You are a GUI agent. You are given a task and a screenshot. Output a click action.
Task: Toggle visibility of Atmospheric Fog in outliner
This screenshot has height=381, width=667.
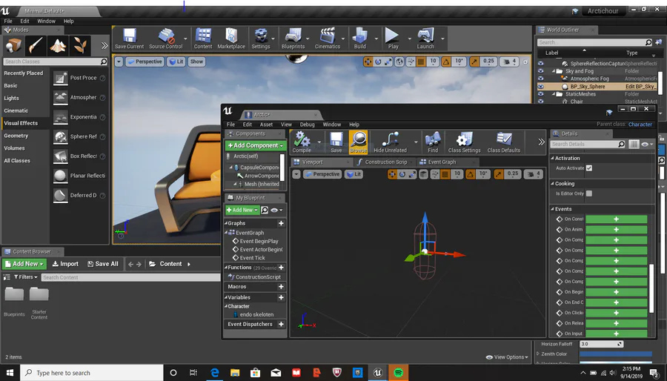[541, 79]
